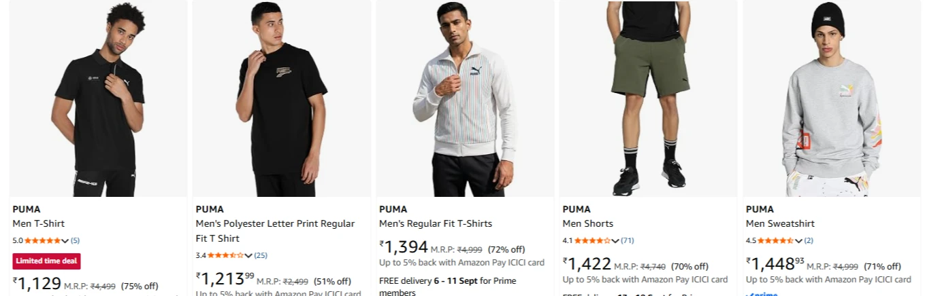Click the 4.1 star rating on Men Shorts
925x296 pixels.
[x=592, y=240]
